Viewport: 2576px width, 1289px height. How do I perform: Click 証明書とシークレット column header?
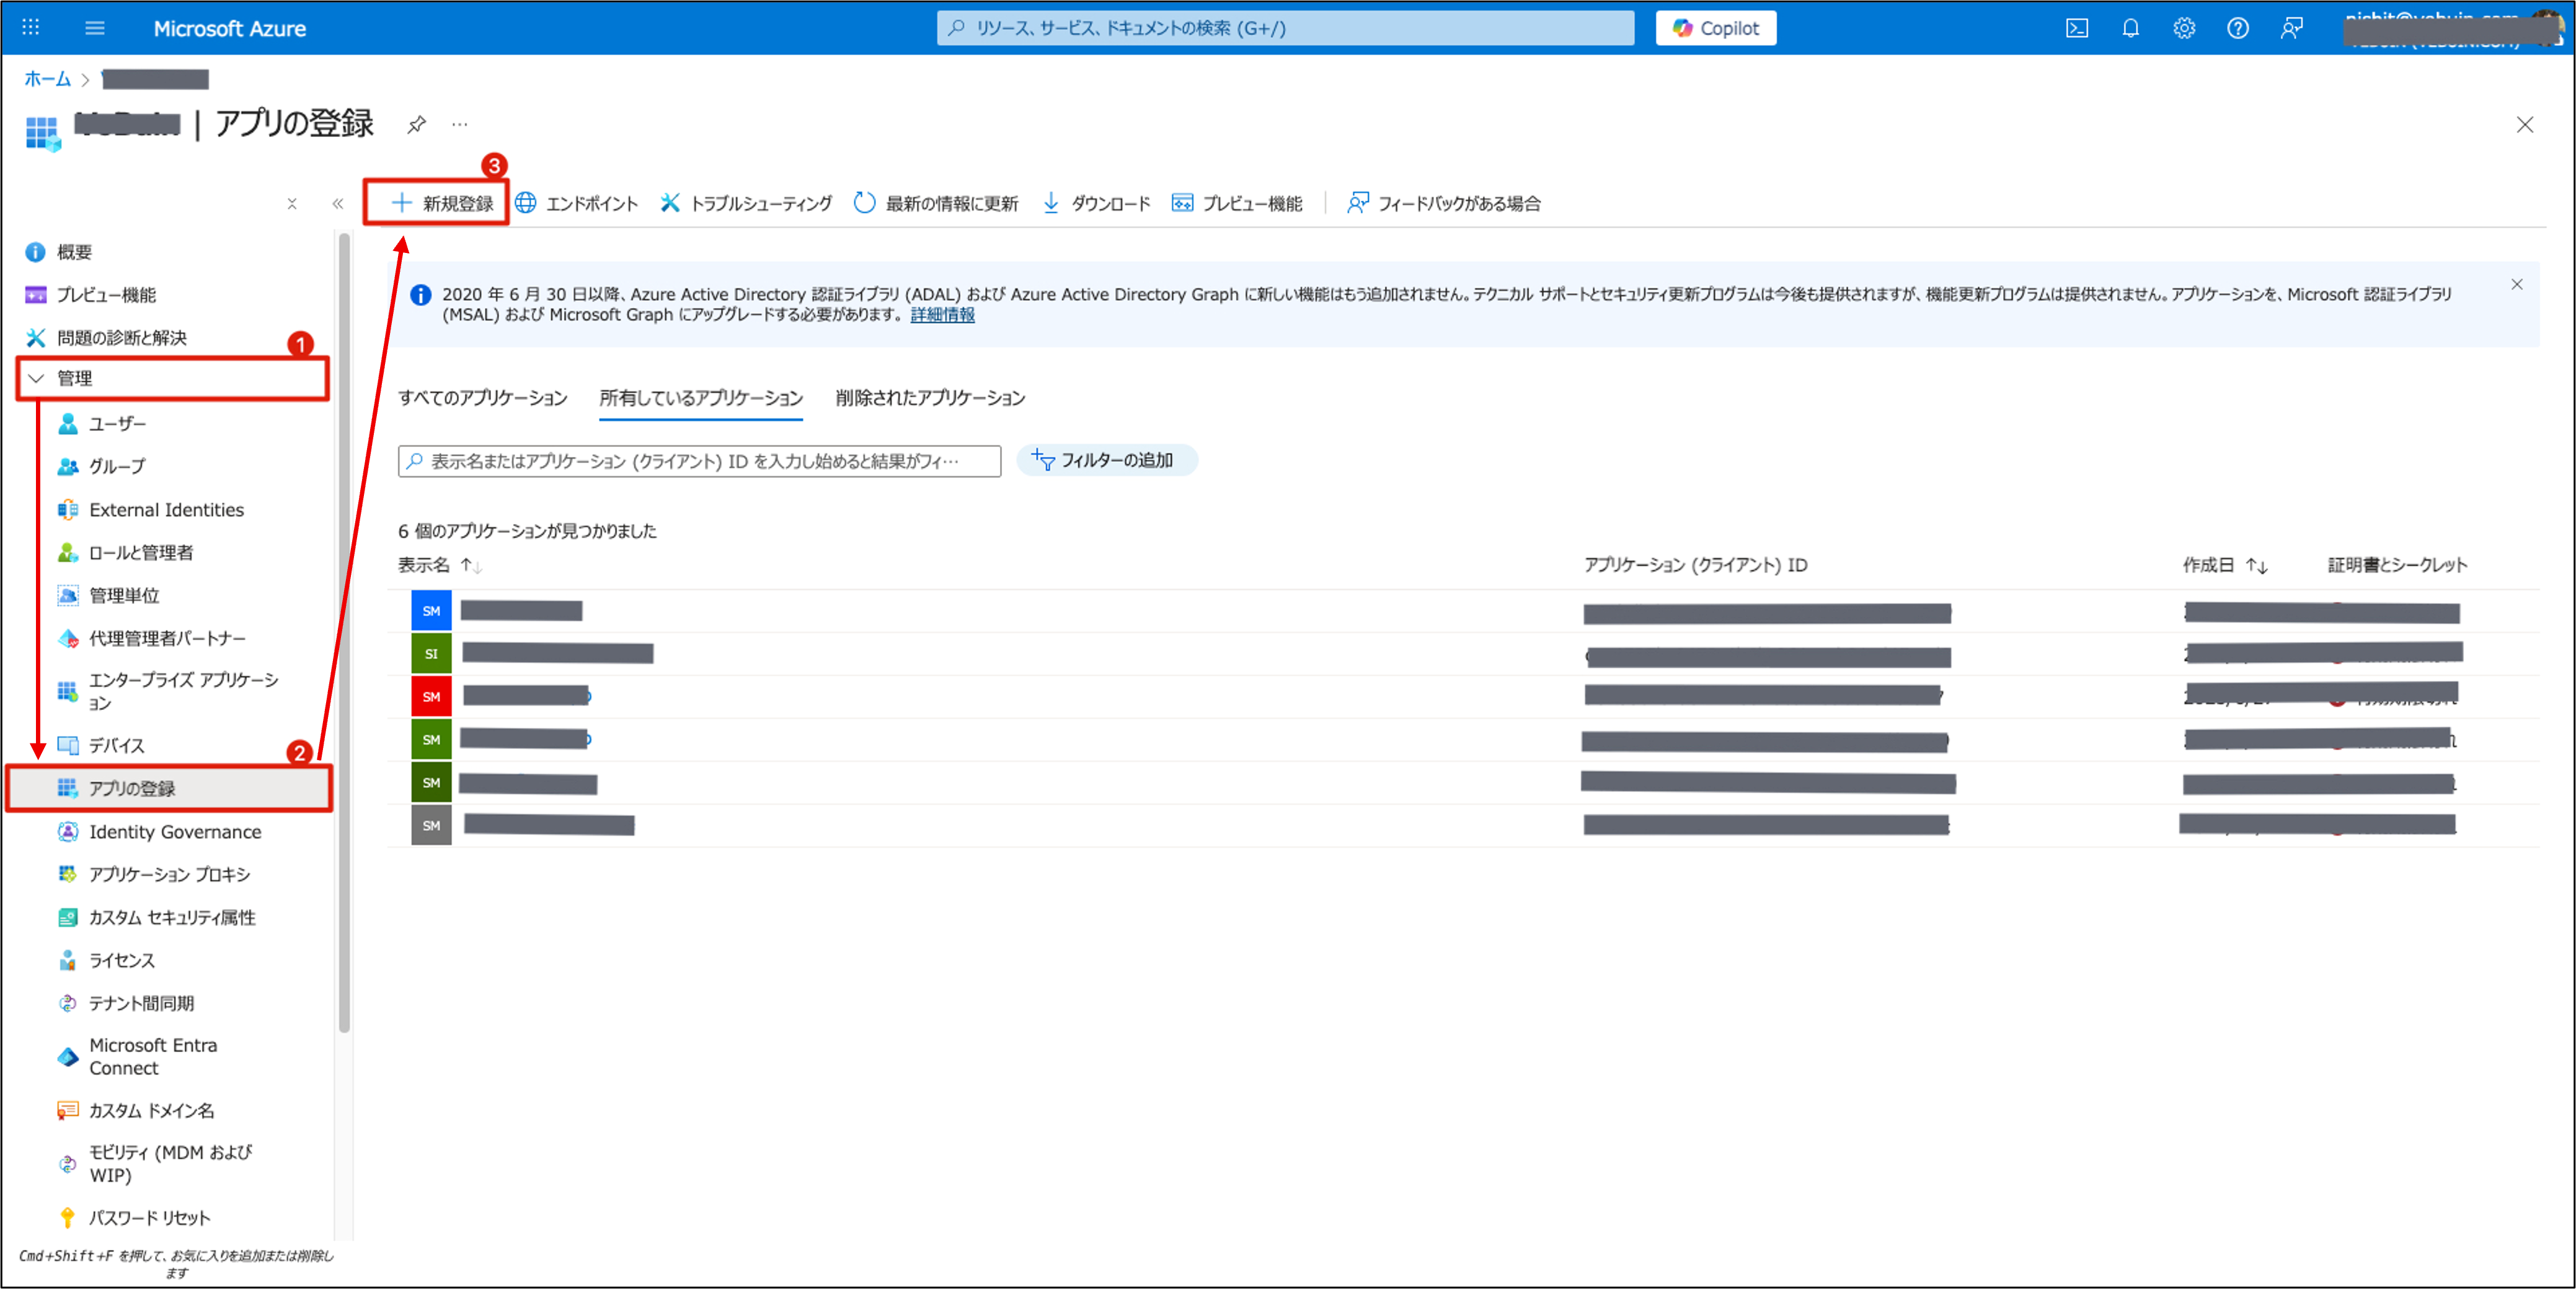tap(2397, 566)
